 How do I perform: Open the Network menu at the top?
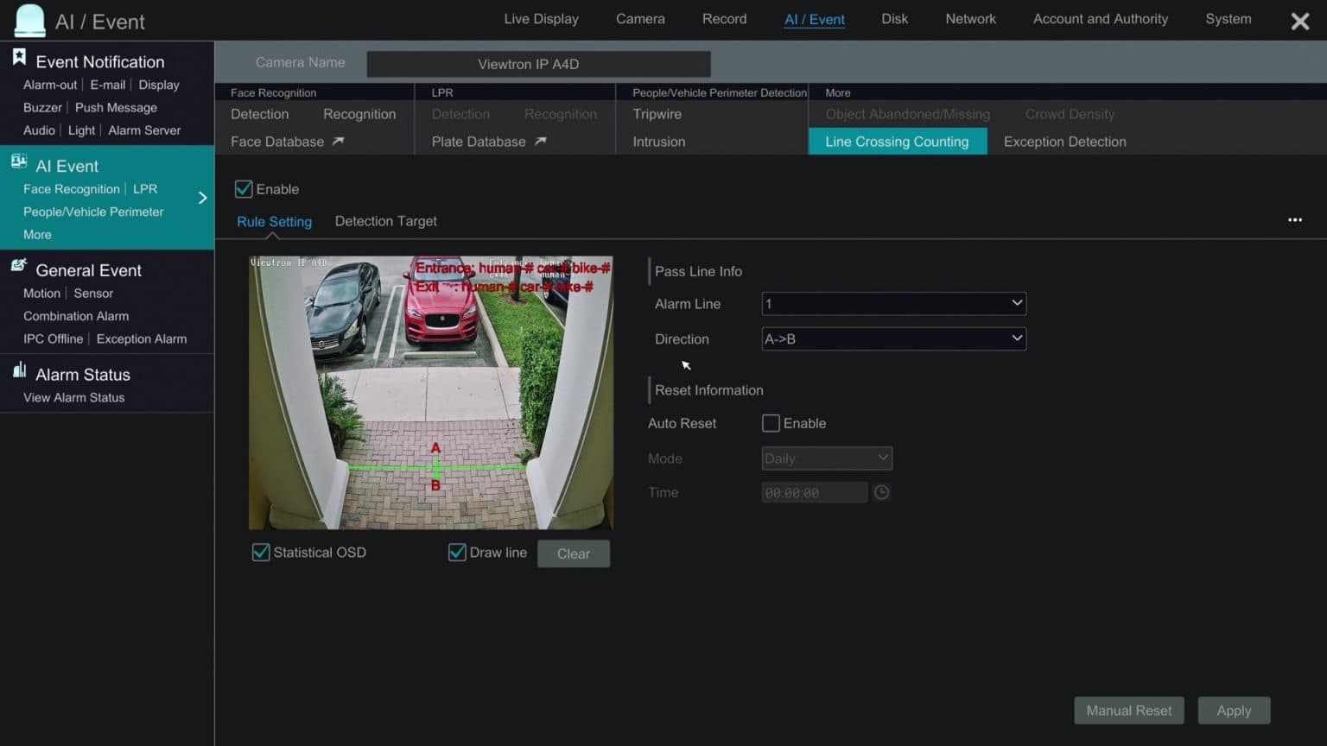click(970, 18)
